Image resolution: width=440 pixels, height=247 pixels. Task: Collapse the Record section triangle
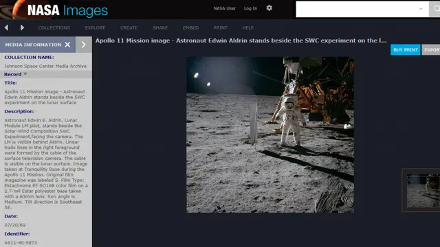(x=25, y=74)
